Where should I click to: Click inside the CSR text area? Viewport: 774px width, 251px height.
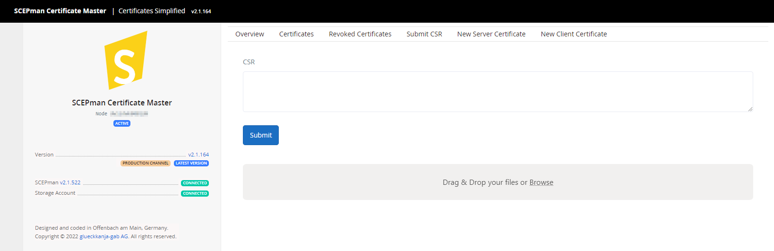coord(498,92)
